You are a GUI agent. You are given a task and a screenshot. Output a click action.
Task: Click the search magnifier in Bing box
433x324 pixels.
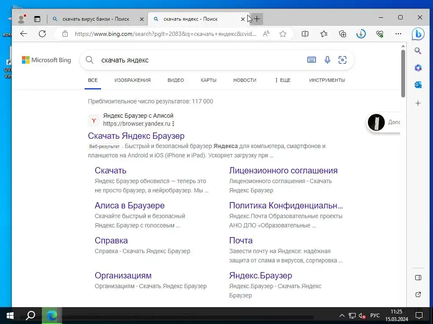point(89,60)
